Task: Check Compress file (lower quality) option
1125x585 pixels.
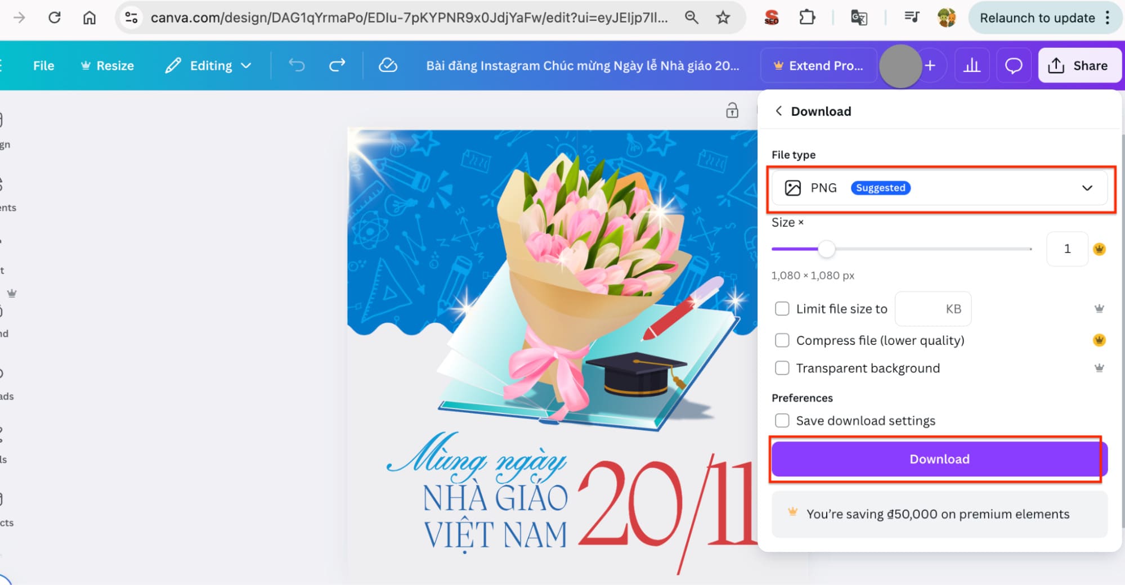Action: coord(782,340)
